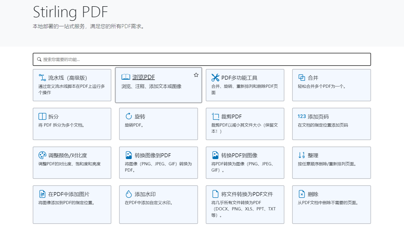
Task: Open the 在PDF中添加图片 title link
Action: 69,194
